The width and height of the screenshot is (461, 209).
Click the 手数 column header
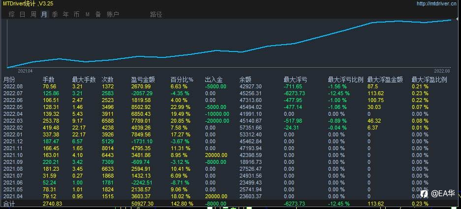[x=49, y=80]
